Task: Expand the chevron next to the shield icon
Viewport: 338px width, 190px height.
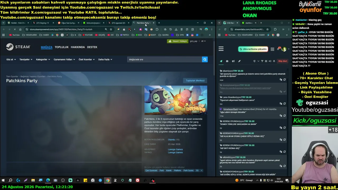Action: pyautogui.click(x=258, y=61)
